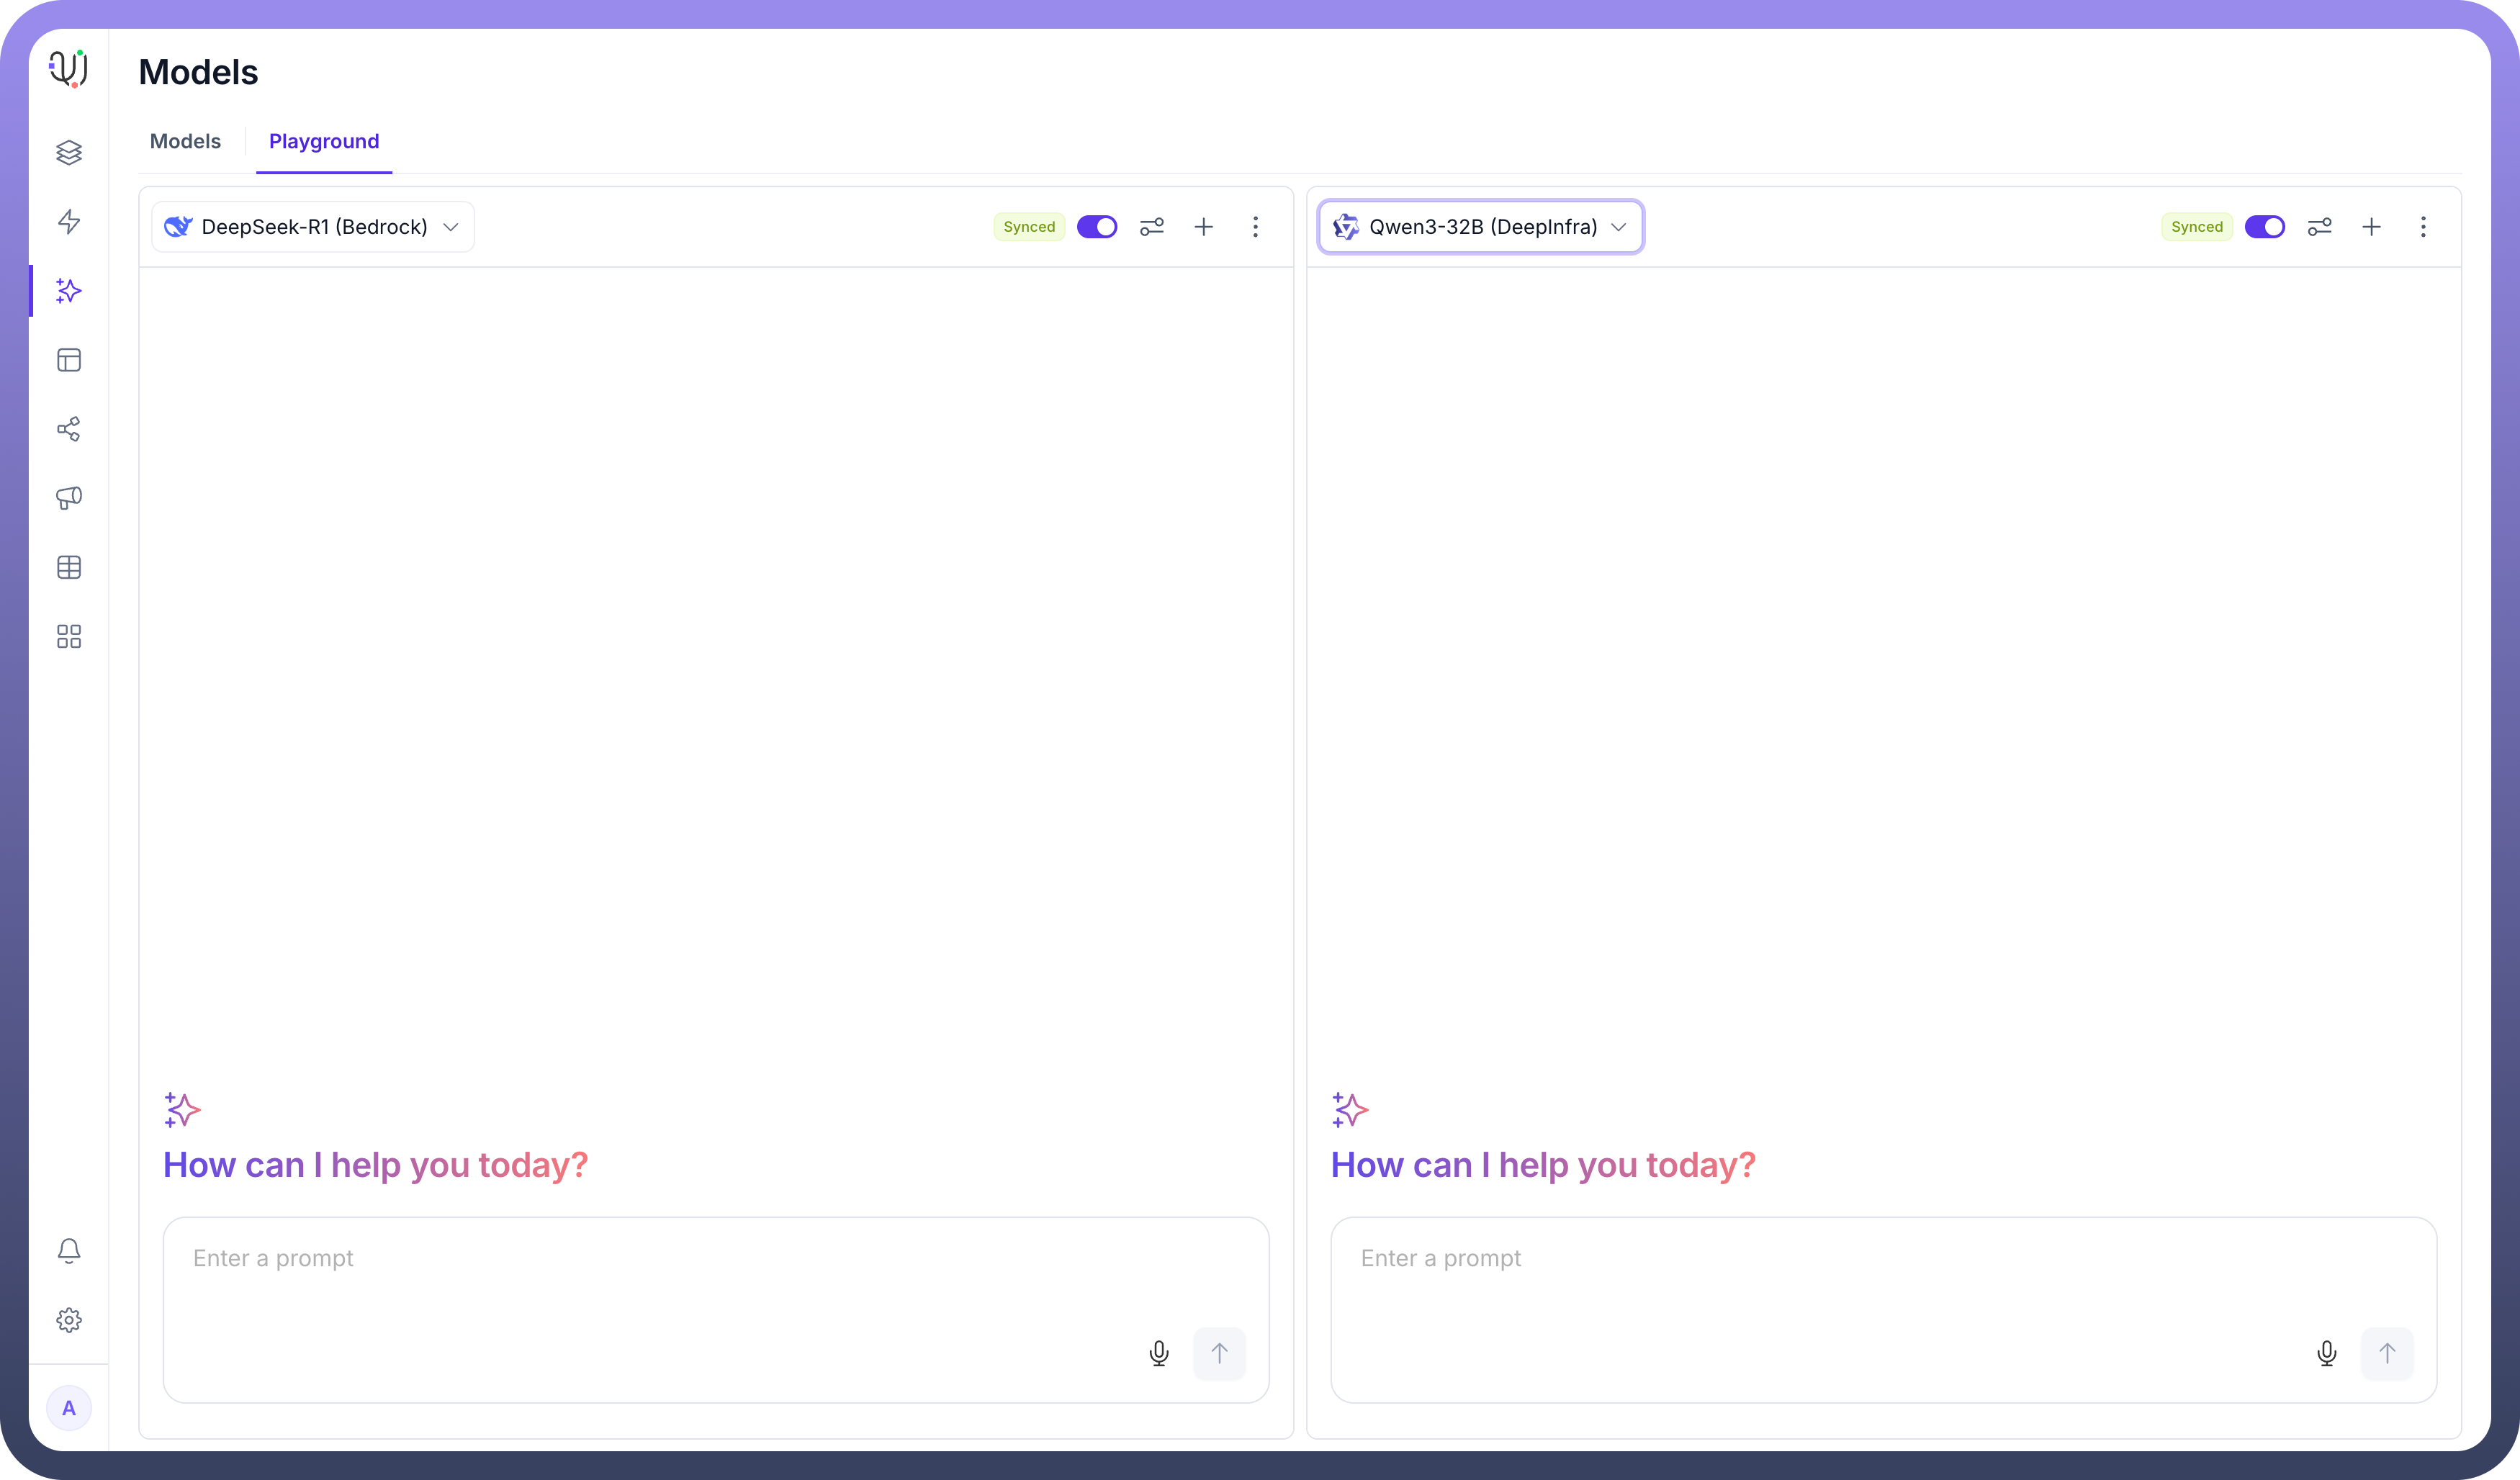Open parameter sliders for Qwen3-32B panel
Screen dimensions: 2520x1480
[x=2319, y=227]
